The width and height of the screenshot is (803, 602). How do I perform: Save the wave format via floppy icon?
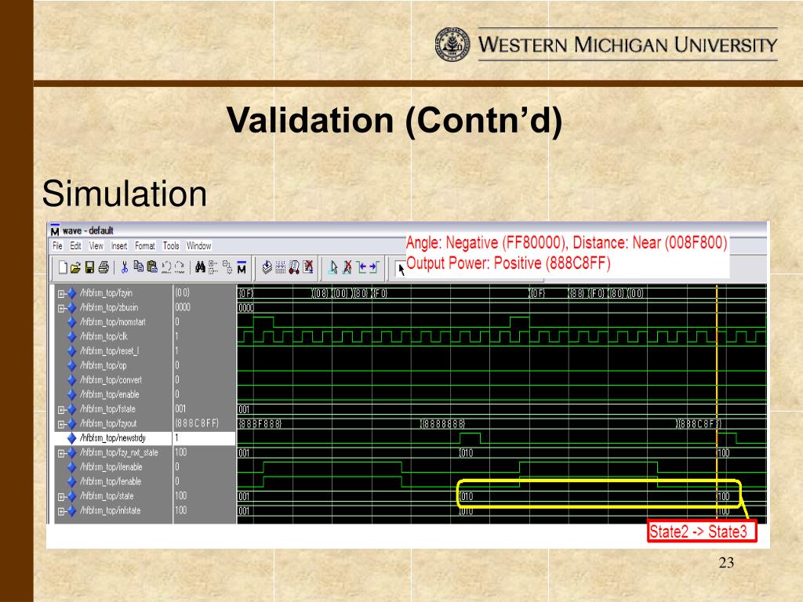pyautogui.click(x=89, y=267)
